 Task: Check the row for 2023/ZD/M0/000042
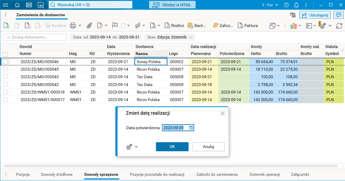[x=6, y=85]
